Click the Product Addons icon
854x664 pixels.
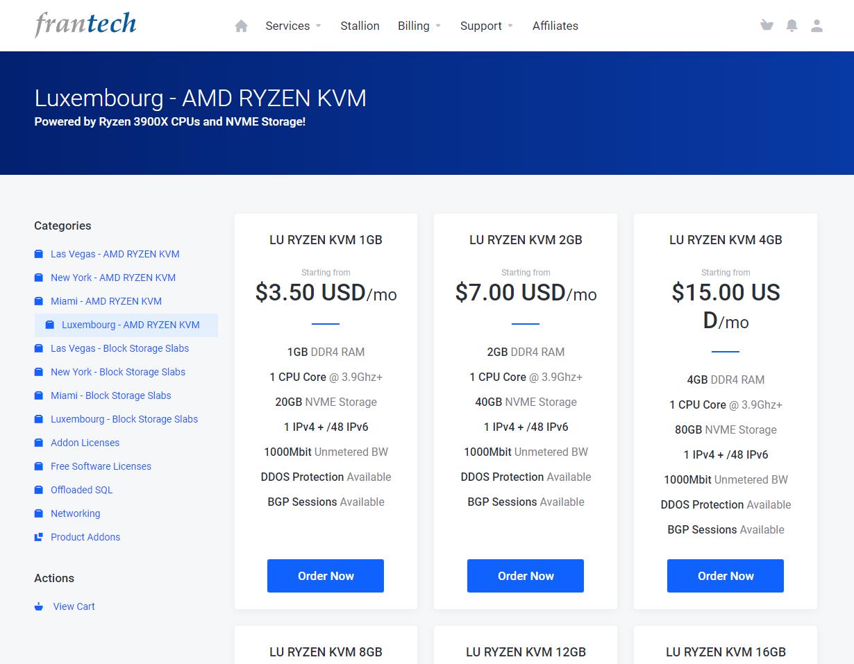[x=39, y=537]
